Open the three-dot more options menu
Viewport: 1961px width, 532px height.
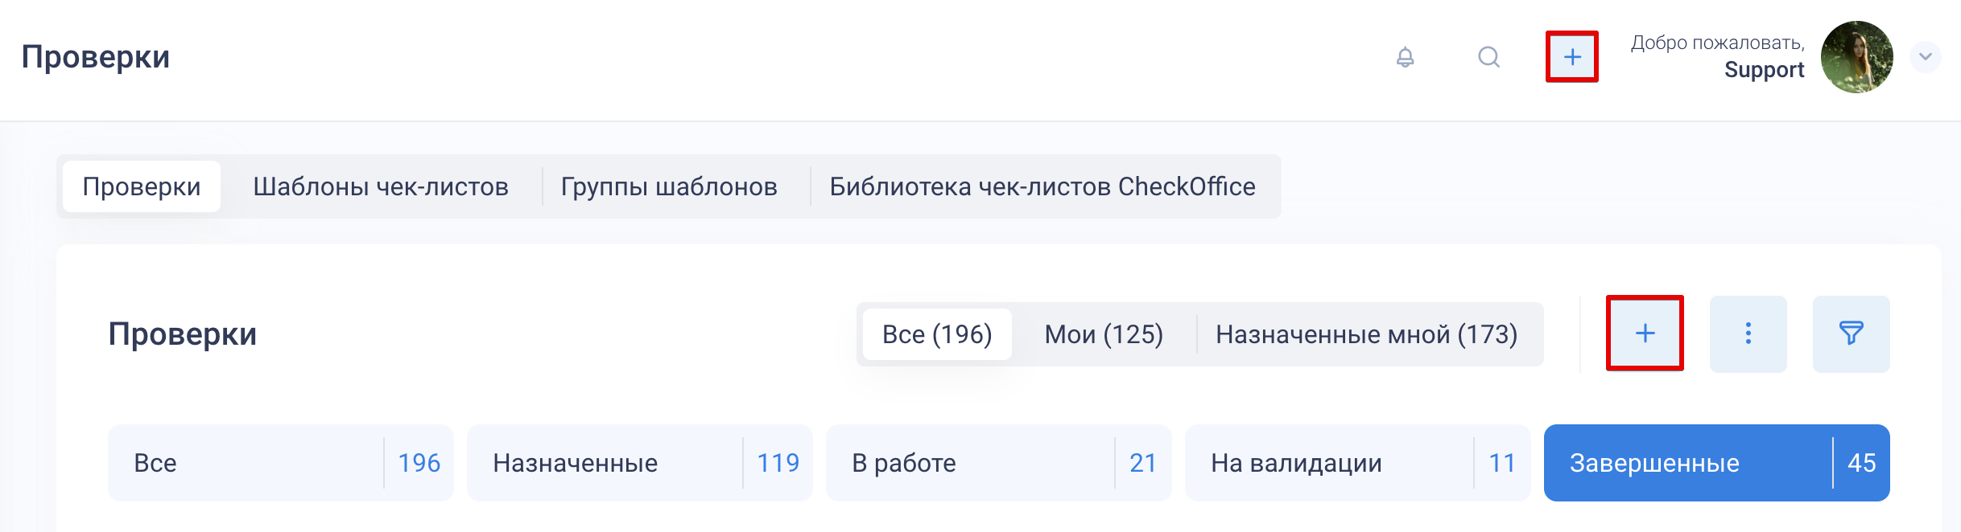[x=1748, y=334]
